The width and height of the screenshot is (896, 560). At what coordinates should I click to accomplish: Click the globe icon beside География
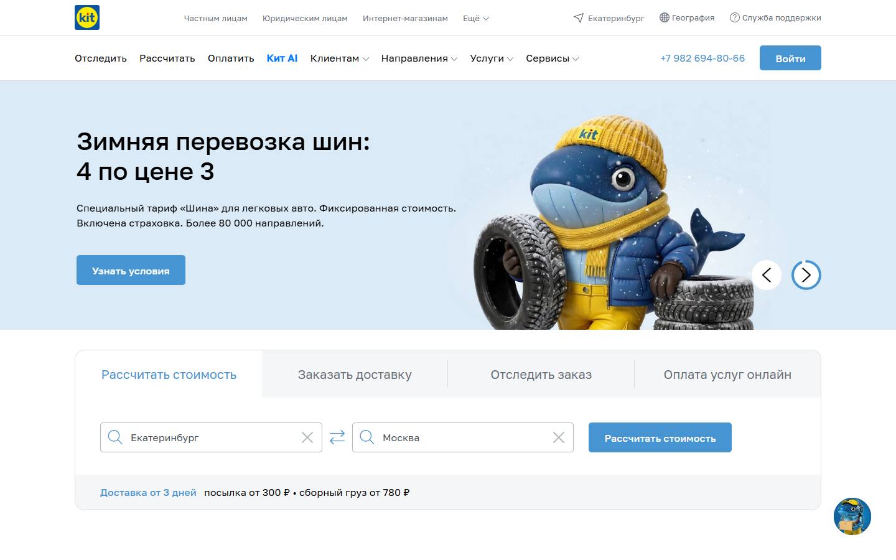[665, 17]
